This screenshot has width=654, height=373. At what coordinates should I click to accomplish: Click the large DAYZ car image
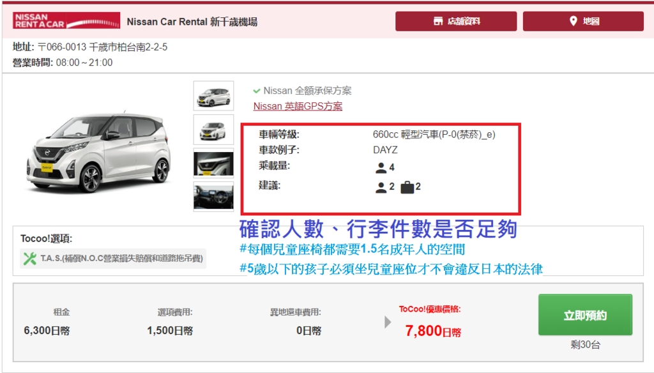tap(98, 152)
